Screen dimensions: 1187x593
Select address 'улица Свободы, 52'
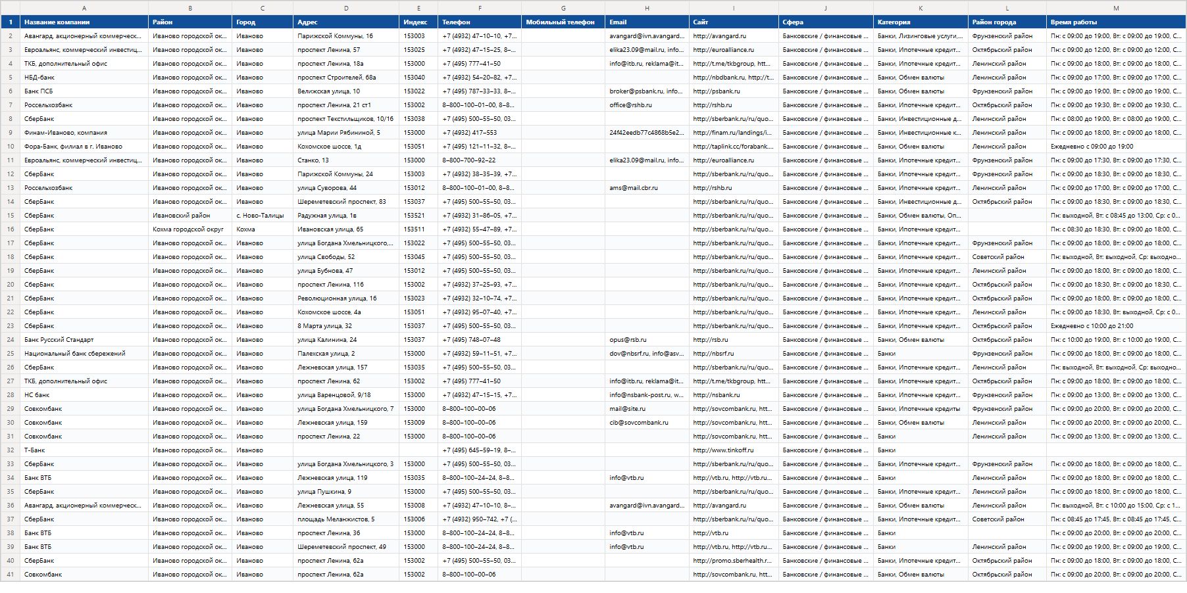[x=346, y=256]
